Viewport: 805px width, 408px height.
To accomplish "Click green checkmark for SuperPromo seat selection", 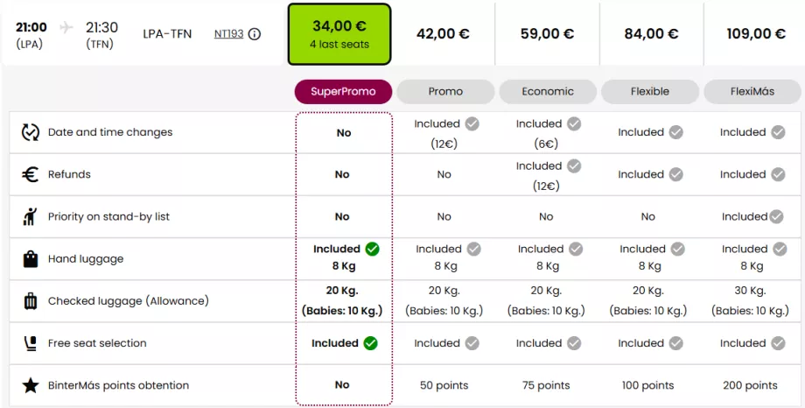I will tap(370, 343).
